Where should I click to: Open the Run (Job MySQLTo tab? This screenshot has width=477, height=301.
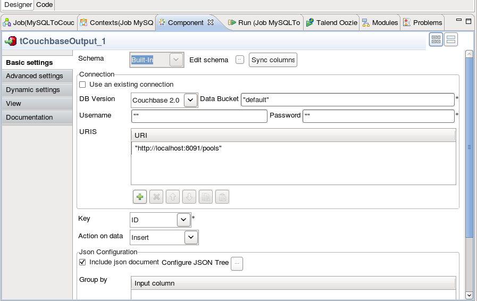[x=264, y=23]
